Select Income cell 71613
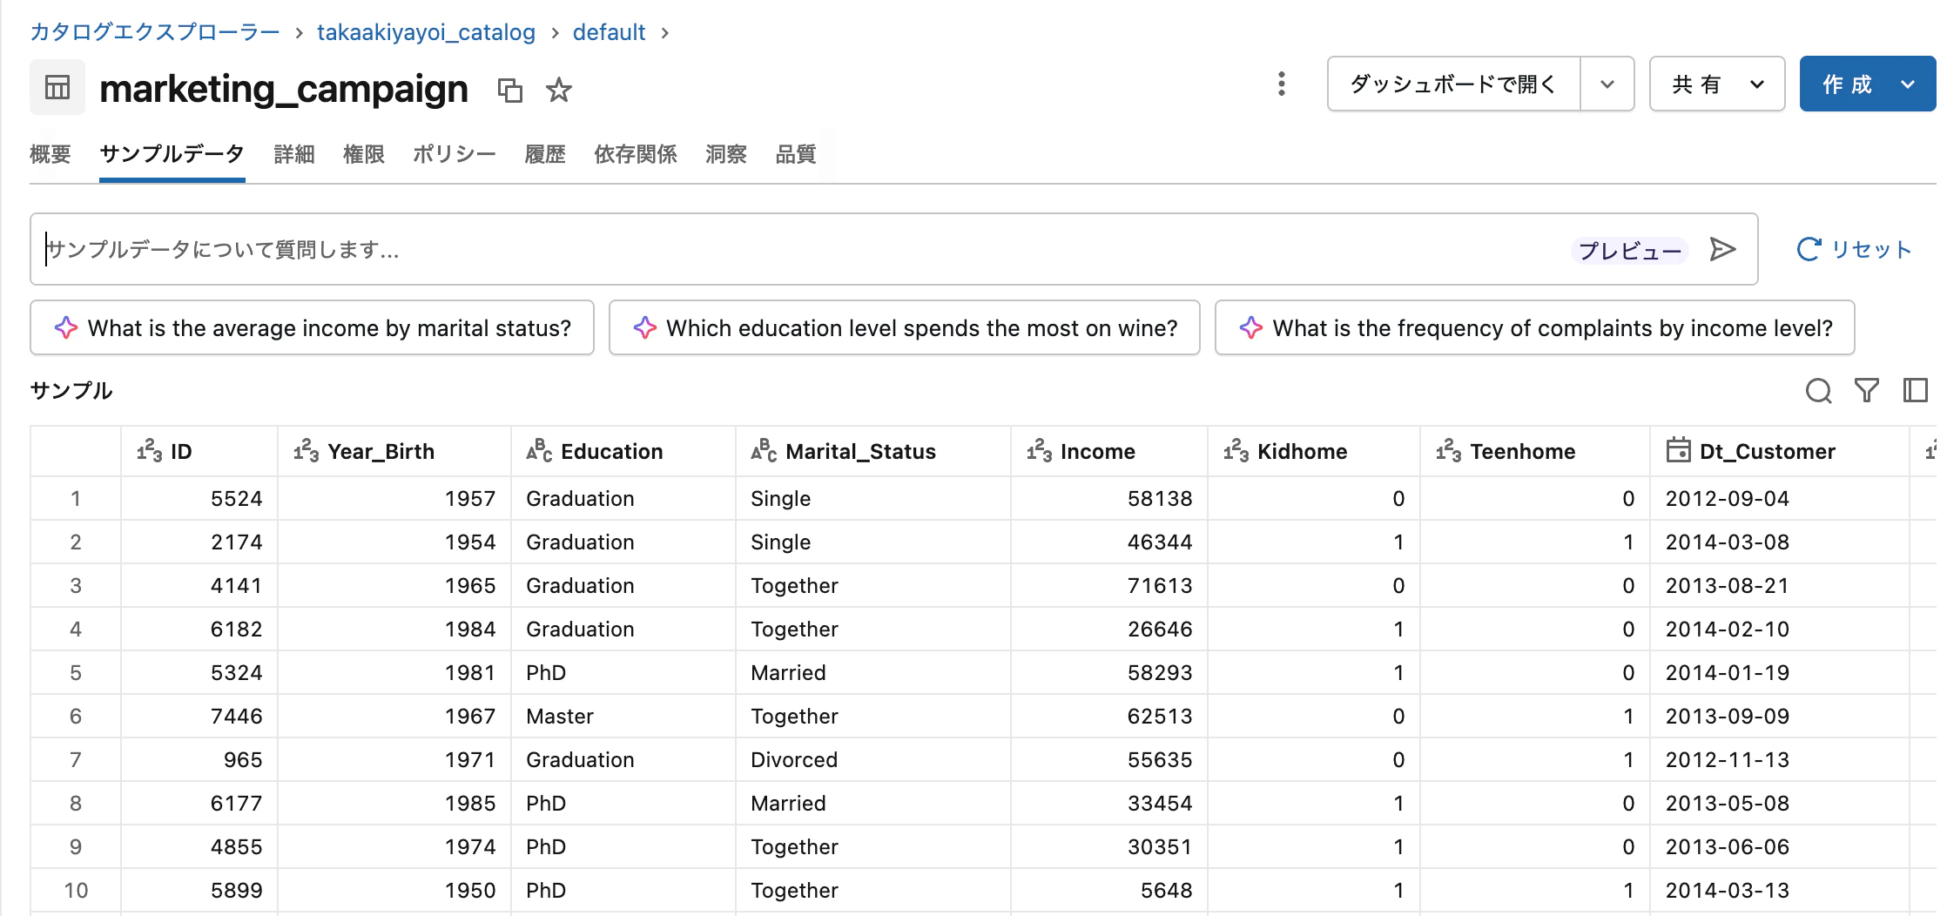The height and width of the screenshot is (916, 1947). [1109, 585]
